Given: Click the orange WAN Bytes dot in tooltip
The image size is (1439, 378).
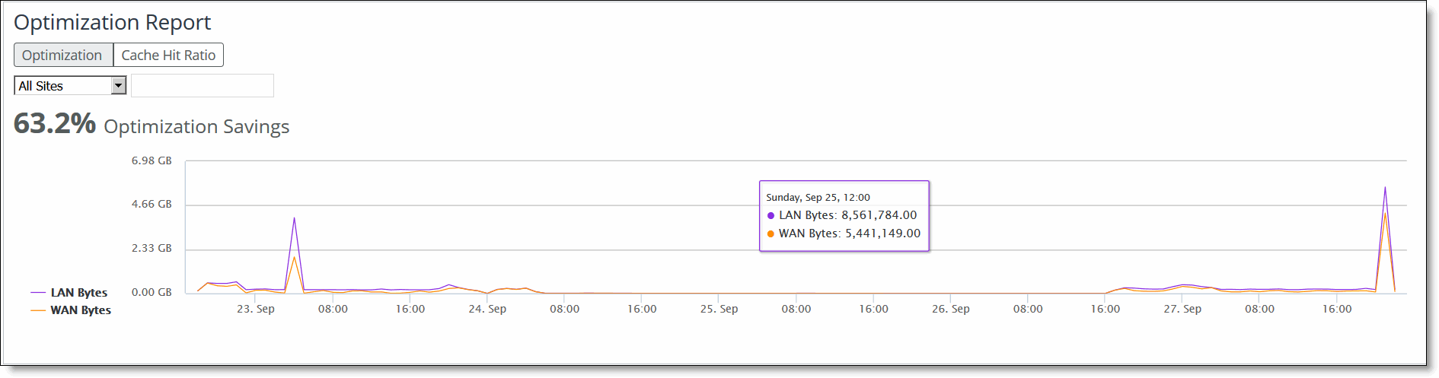Looking at the screenshot, I should [771, 234].
